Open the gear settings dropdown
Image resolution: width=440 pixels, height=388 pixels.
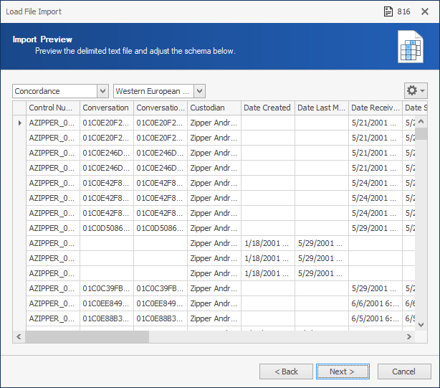click(x=416, y=90)
